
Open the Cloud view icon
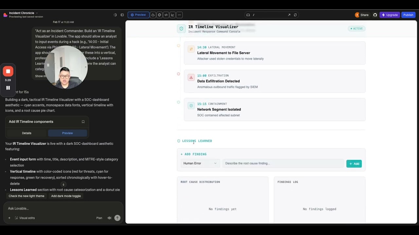(153, 15)
